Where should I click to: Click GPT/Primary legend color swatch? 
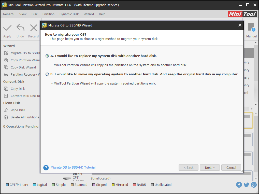(x=7, y=185)
